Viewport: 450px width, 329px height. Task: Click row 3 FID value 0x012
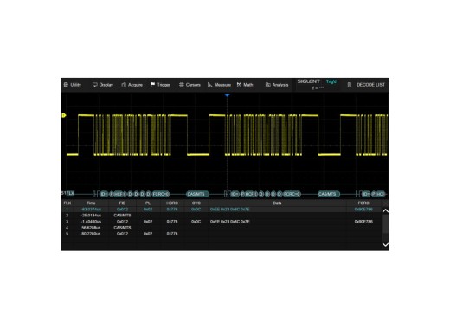click(x=122, y=222)
